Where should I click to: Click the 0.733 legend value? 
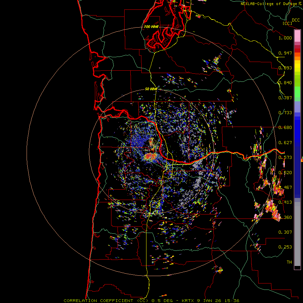pos(285,113)
